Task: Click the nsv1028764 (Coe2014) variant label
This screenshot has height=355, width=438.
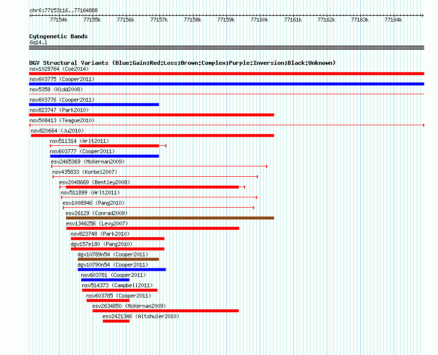Action: pos(59,69)
